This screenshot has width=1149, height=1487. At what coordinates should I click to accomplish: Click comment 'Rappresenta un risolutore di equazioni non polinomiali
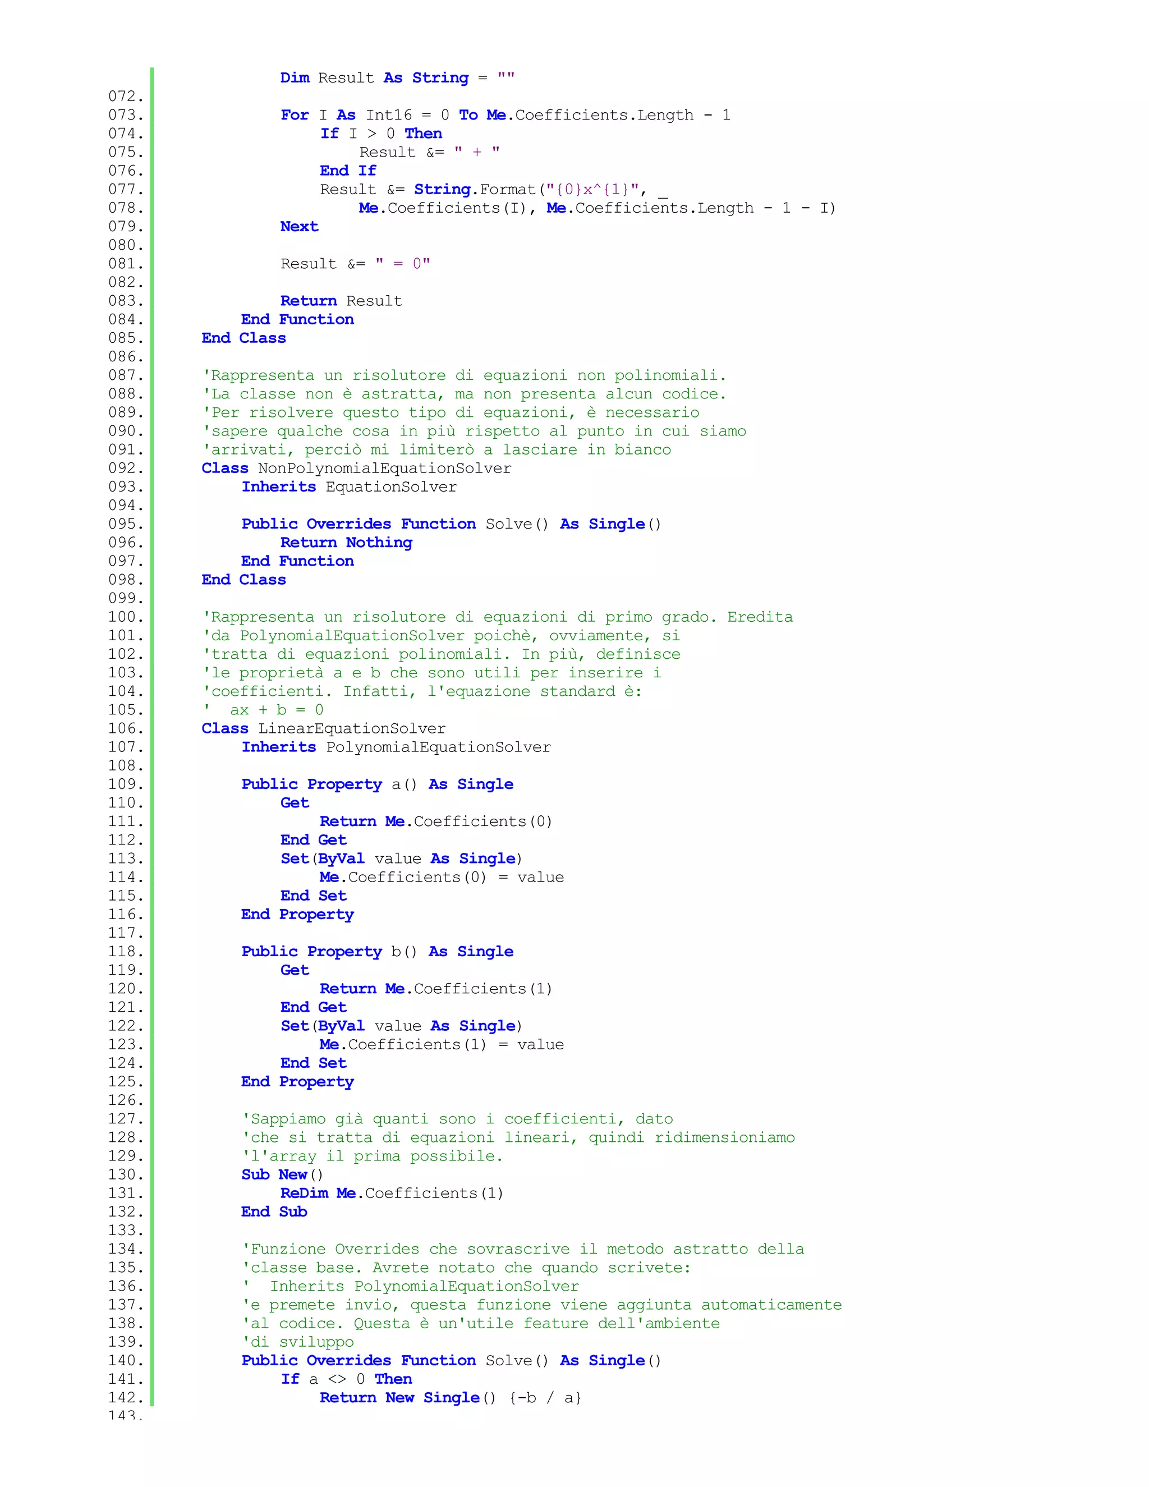coord(464,376)
